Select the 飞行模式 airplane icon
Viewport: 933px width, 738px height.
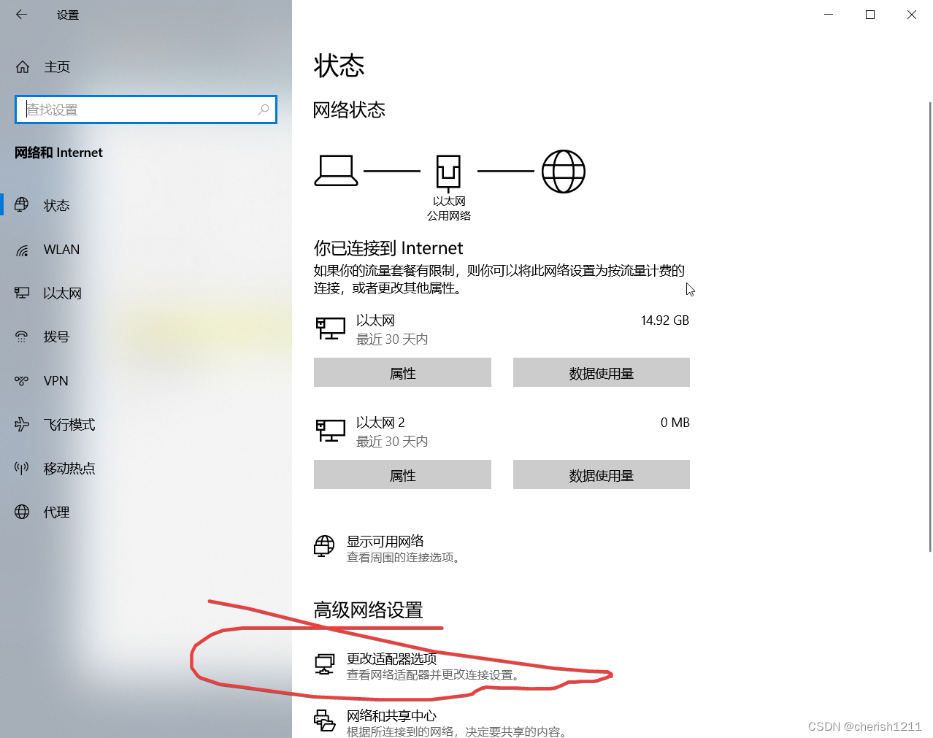(22, 424)
